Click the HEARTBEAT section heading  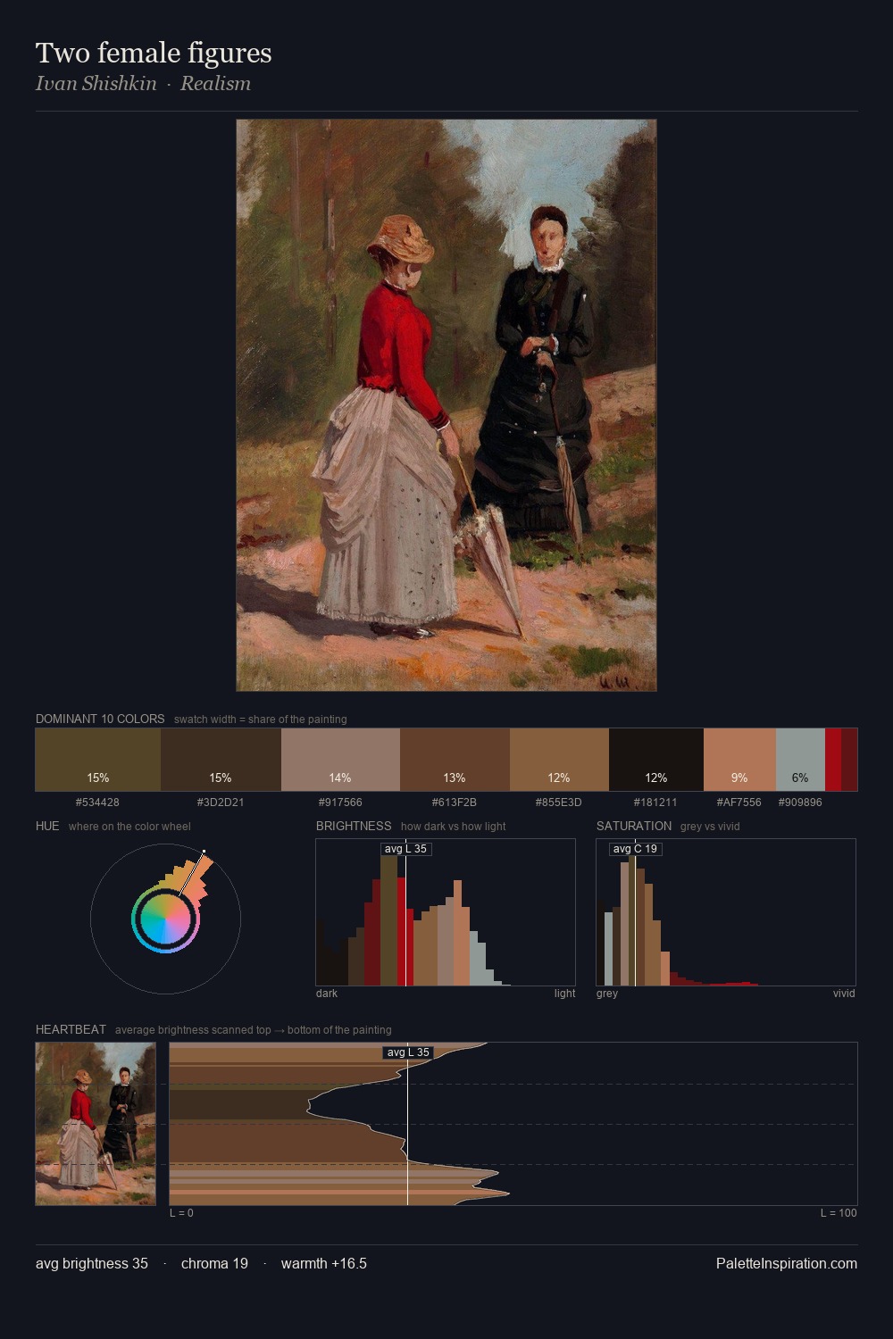pos(71,1029)
